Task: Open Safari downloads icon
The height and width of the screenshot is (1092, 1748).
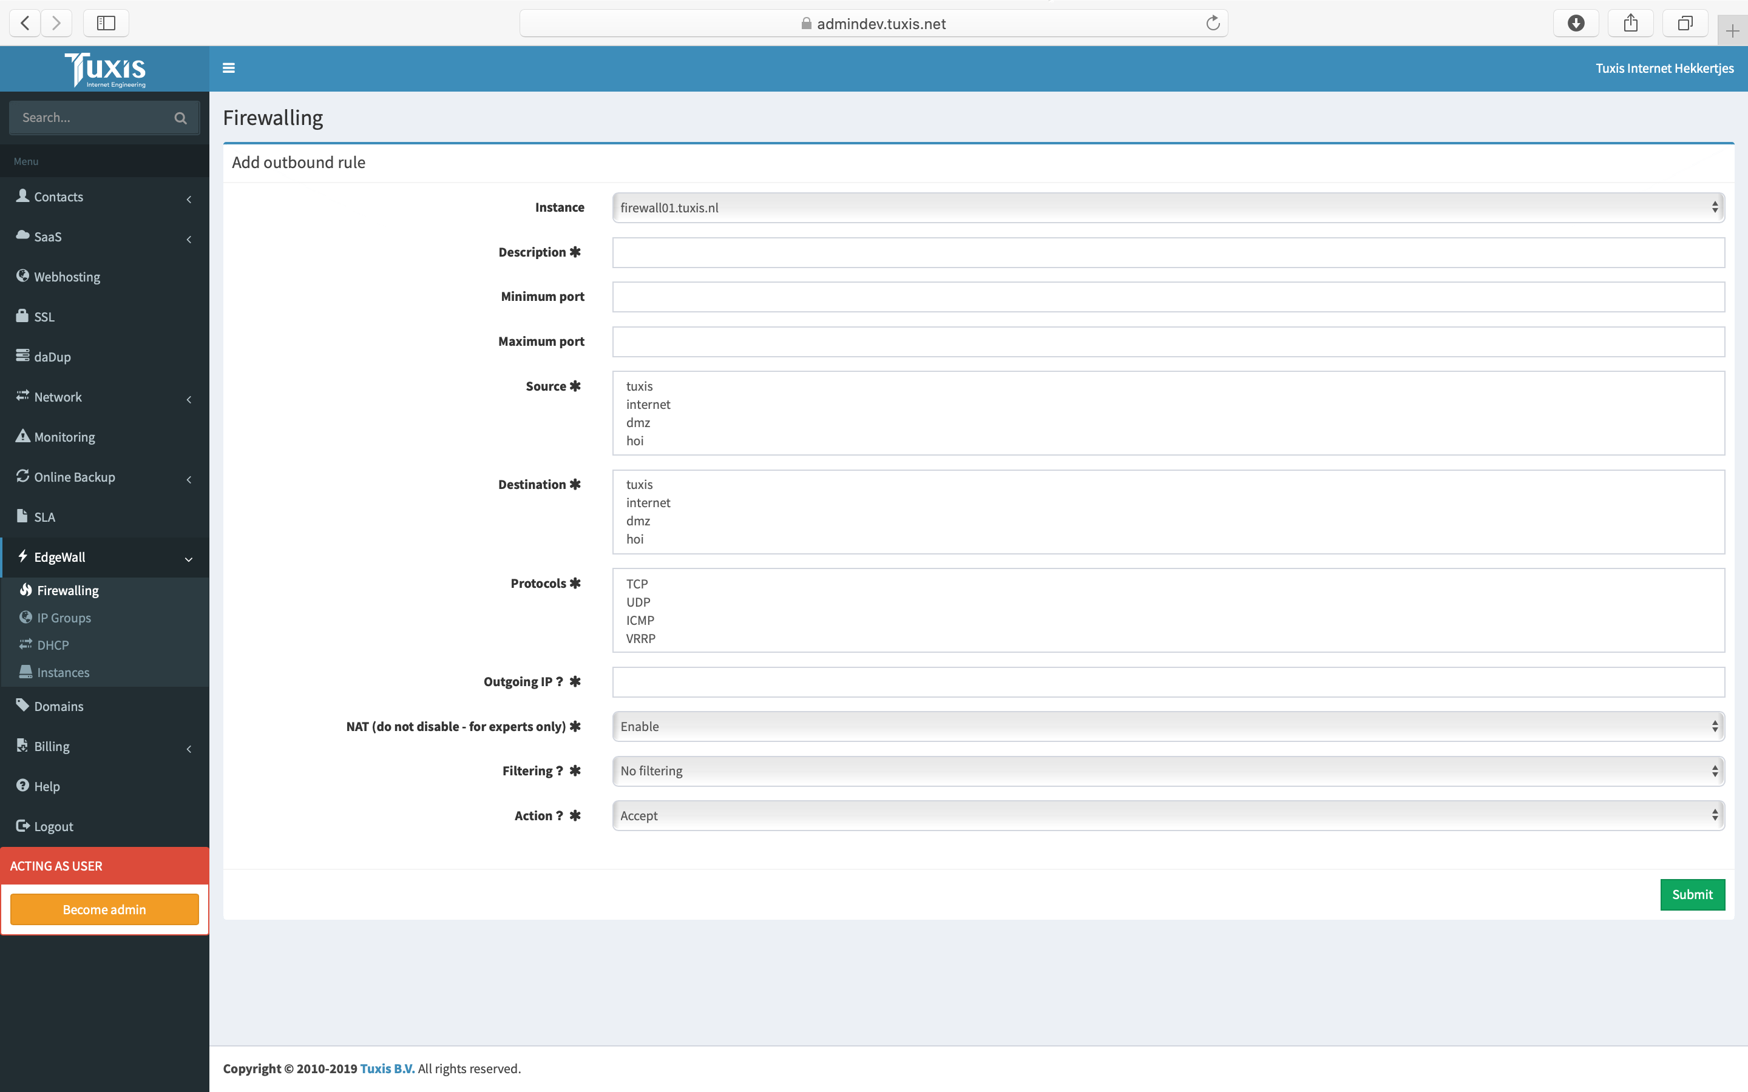Action: 1576,23
